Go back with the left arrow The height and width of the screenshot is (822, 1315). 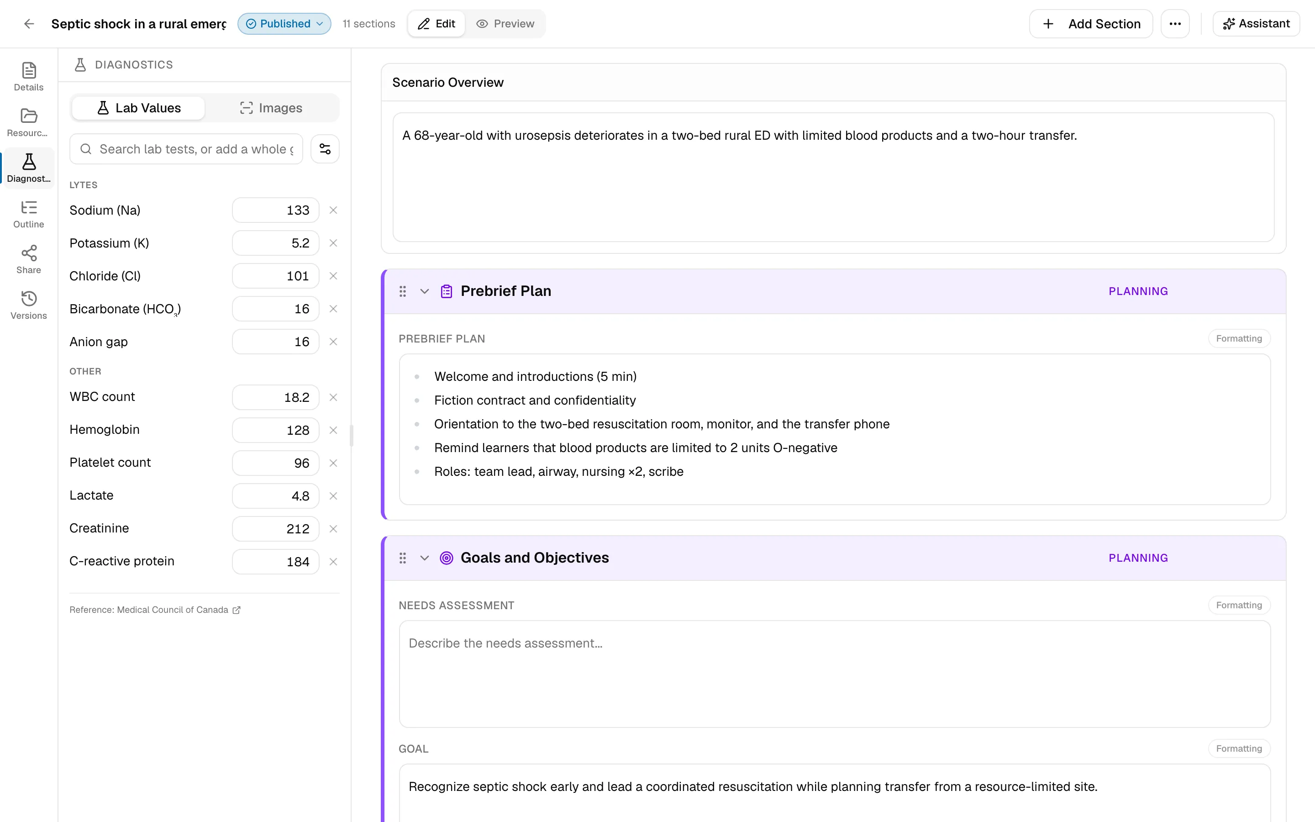tap(29, 23)
